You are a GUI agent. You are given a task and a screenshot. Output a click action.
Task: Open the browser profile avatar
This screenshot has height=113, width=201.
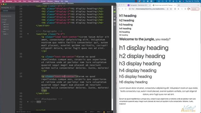coord(188,9)
